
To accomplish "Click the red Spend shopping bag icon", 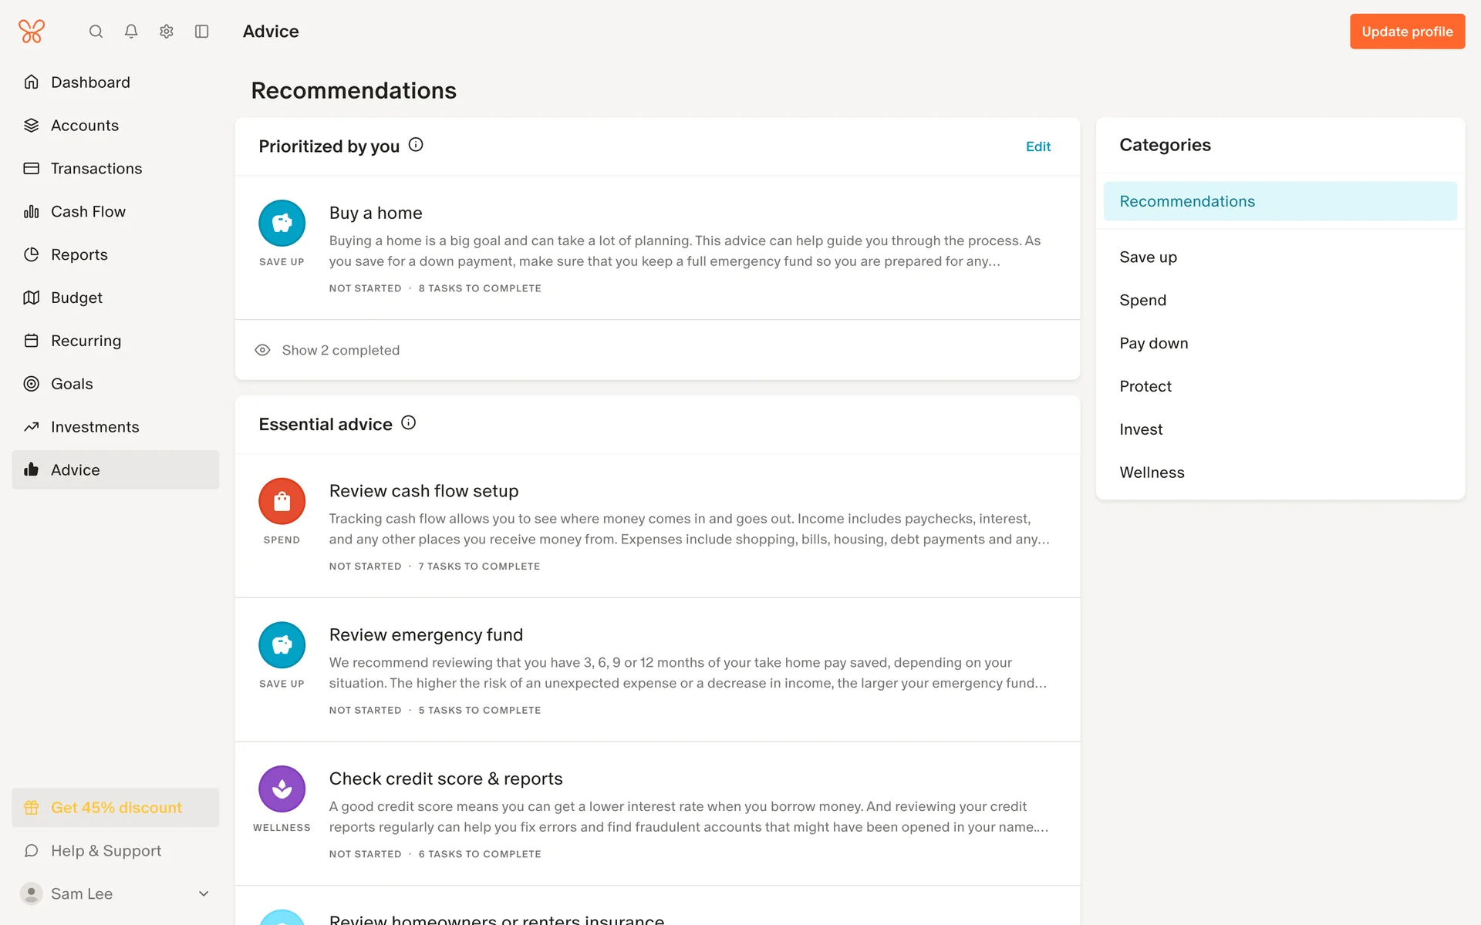I will pyautogui.click(x=282, y=501).
